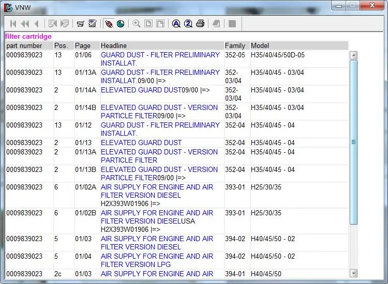Click page cell '01/14A'
The image size is (388, 284).
pos(85,90)
